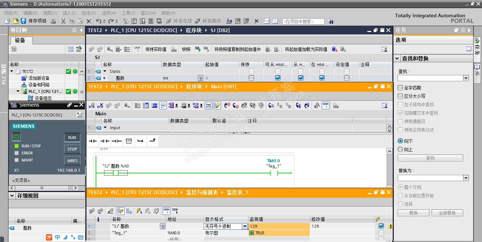482x242 pixels.
Task: Click the cut scissors icon
Action: [63, 21]
